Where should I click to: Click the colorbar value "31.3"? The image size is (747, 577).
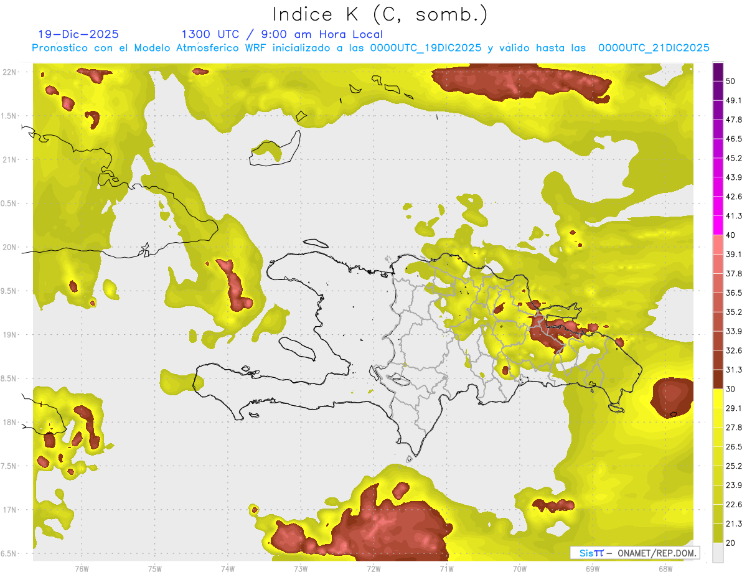pos(734,370)
